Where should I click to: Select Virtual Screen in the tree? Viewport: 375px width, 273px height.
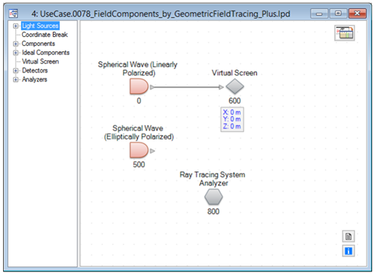tap(40, 62)
